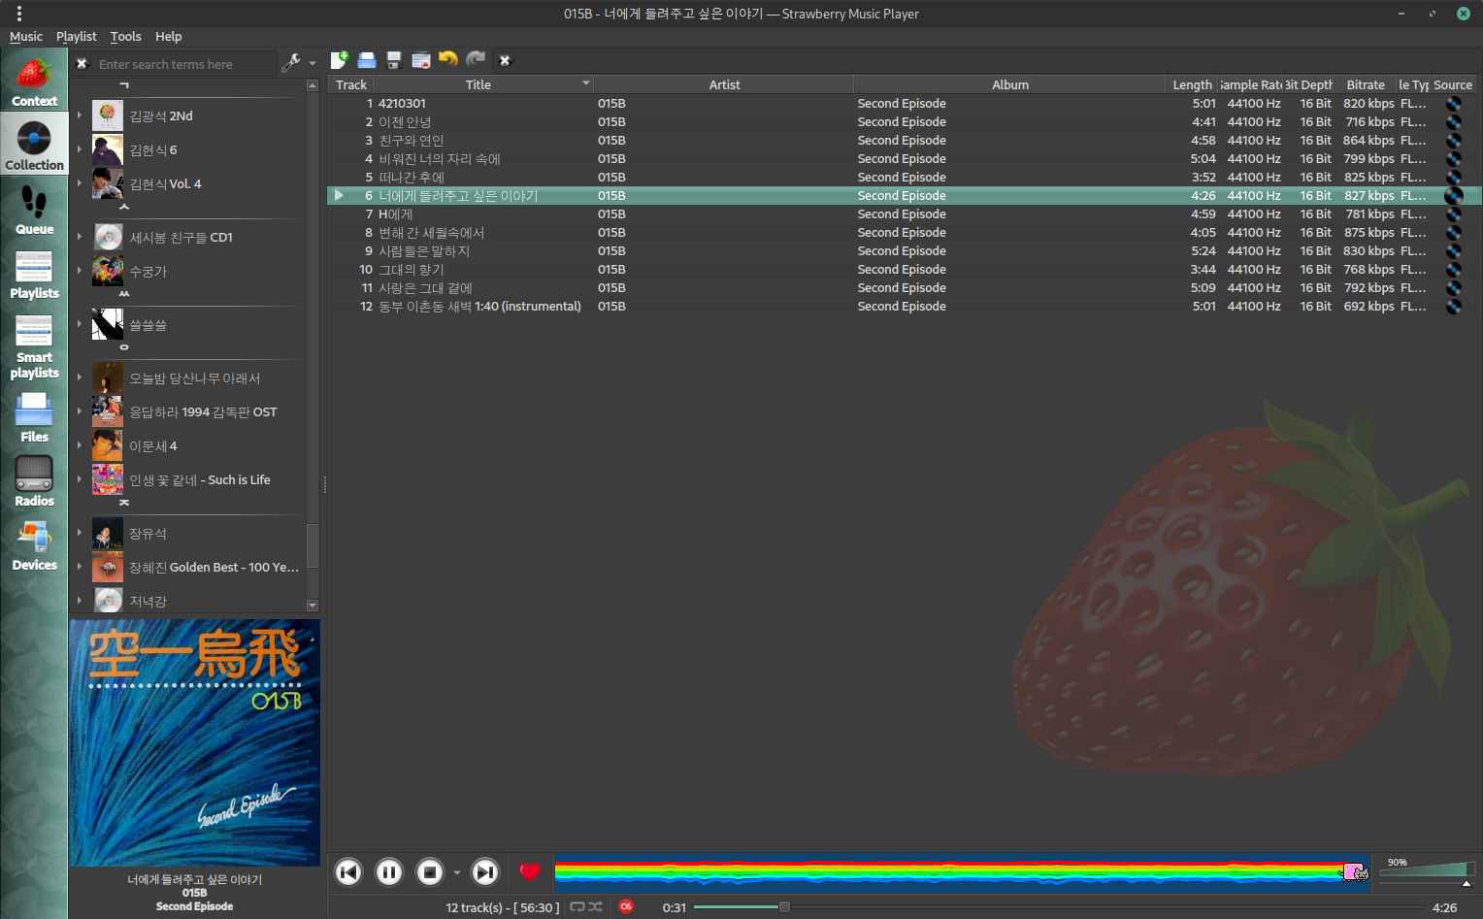
Task: Expand the 장유석 album
Action: [x=80, y=533]
